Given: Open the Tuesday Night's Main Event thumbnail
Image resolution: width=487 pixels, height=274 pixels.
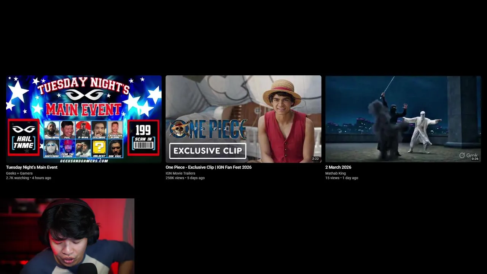Looking at the screenshot, I should pos(84,119).
